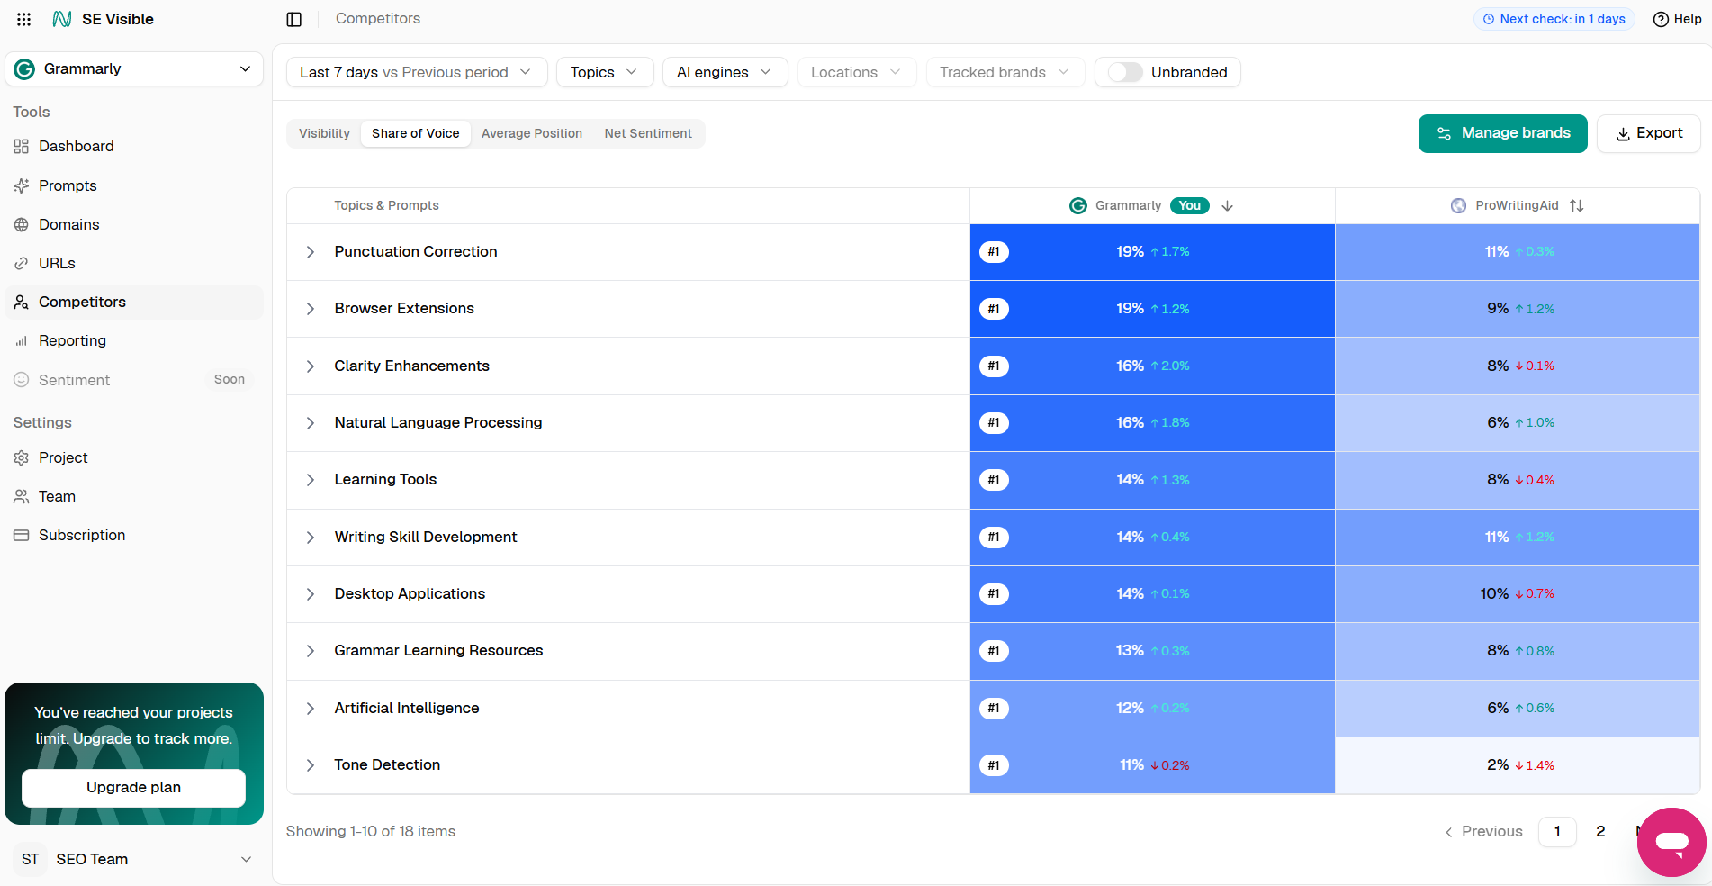Open the URLs link item

[134, 263]
